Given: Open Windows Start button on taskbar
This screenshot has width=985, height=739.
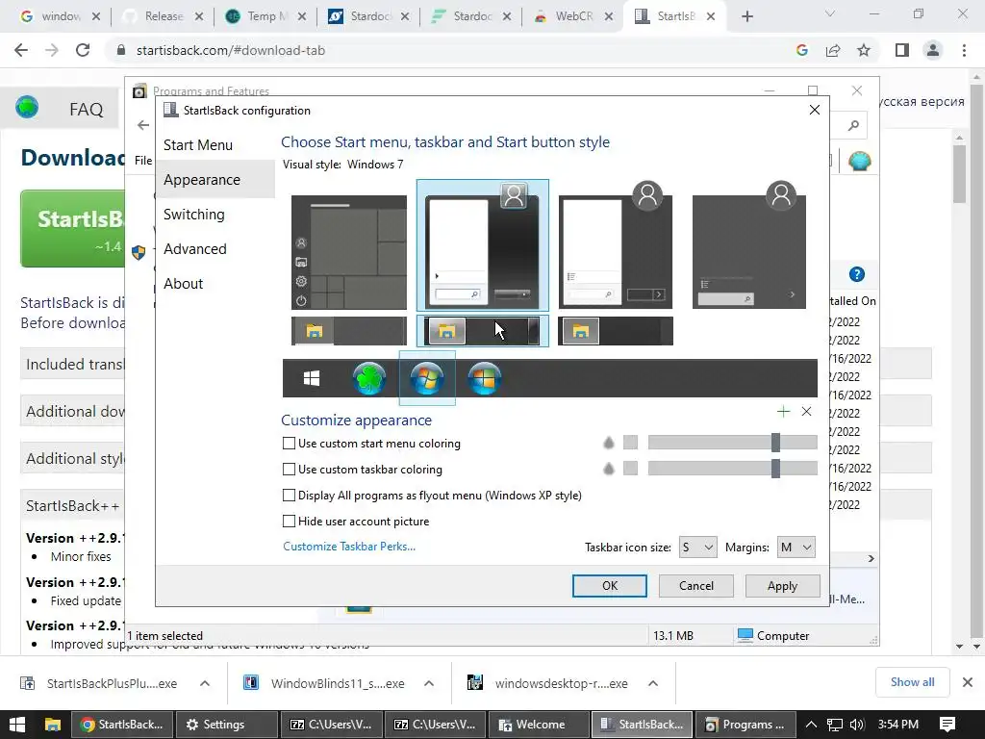Looking at the screenshot, I should tap(17, 725).
